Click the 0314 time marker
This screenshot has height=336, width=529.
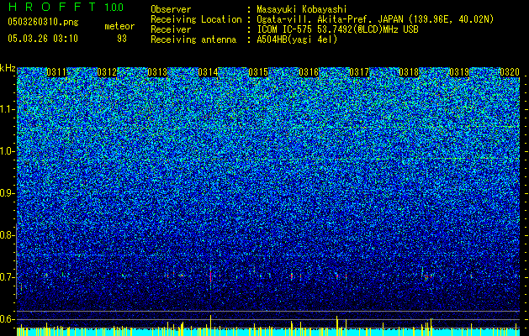tap(208, 72)
